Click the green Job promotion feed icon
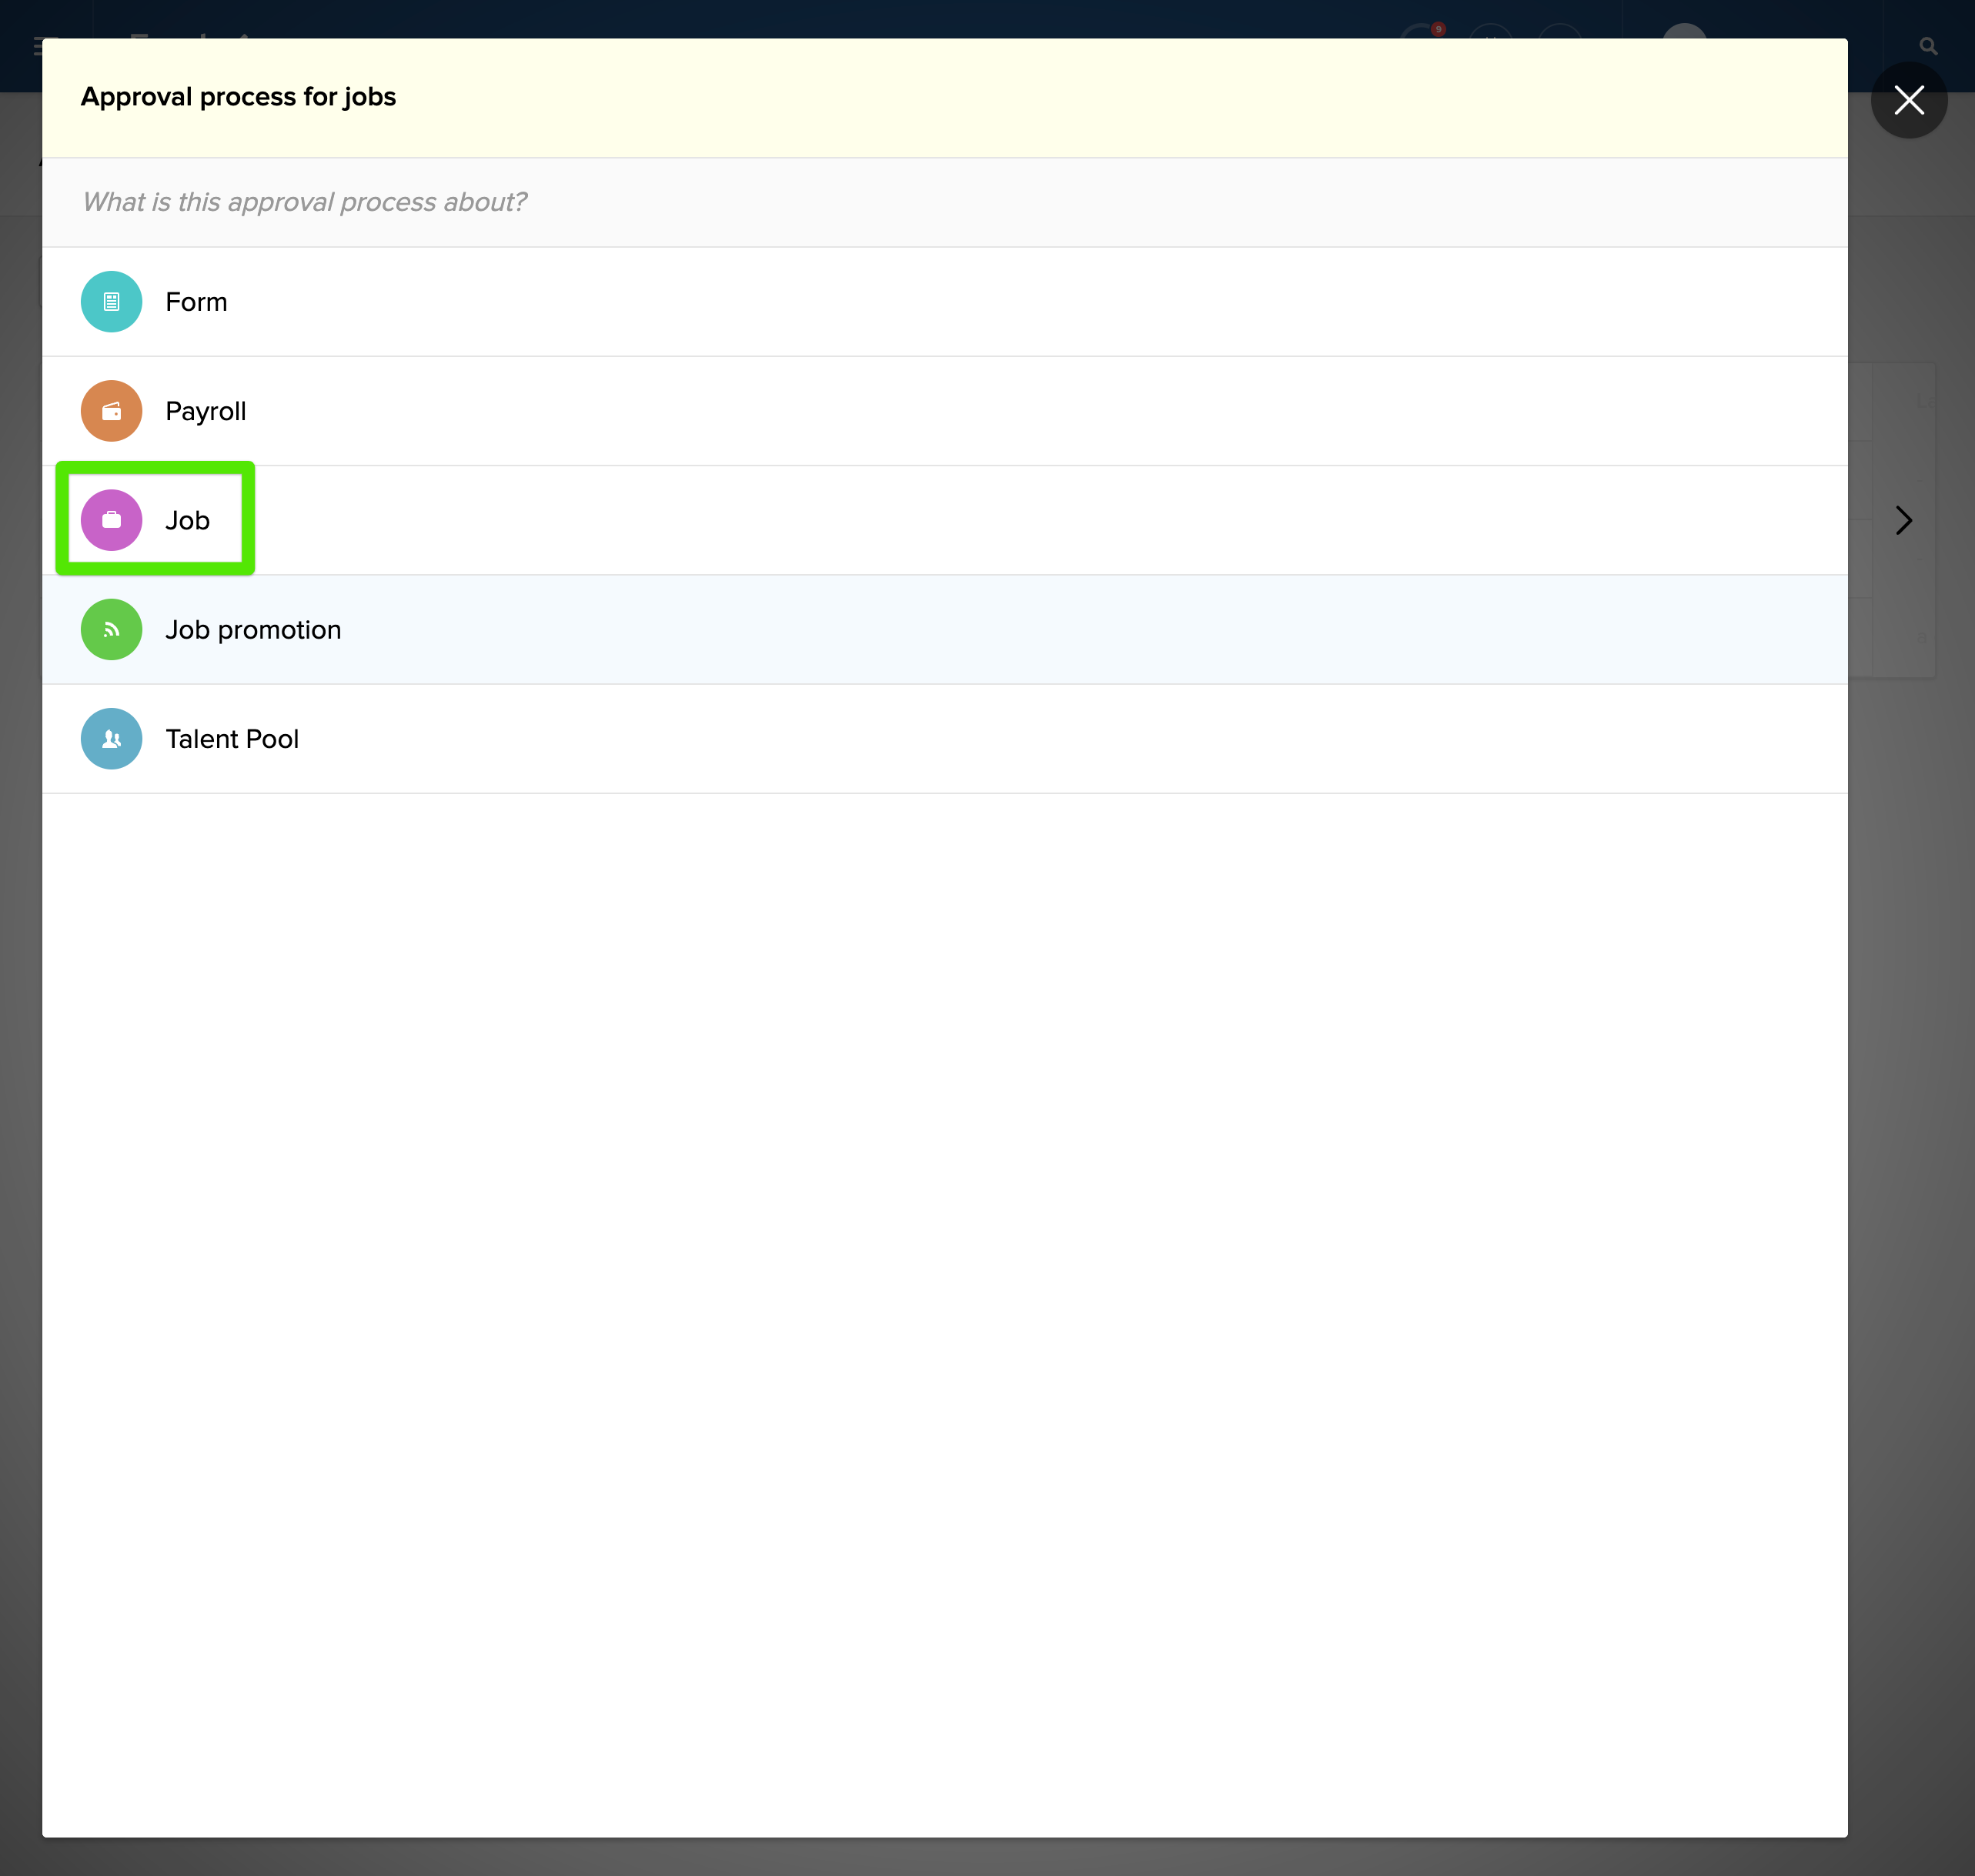 click(x=111, y=630)
